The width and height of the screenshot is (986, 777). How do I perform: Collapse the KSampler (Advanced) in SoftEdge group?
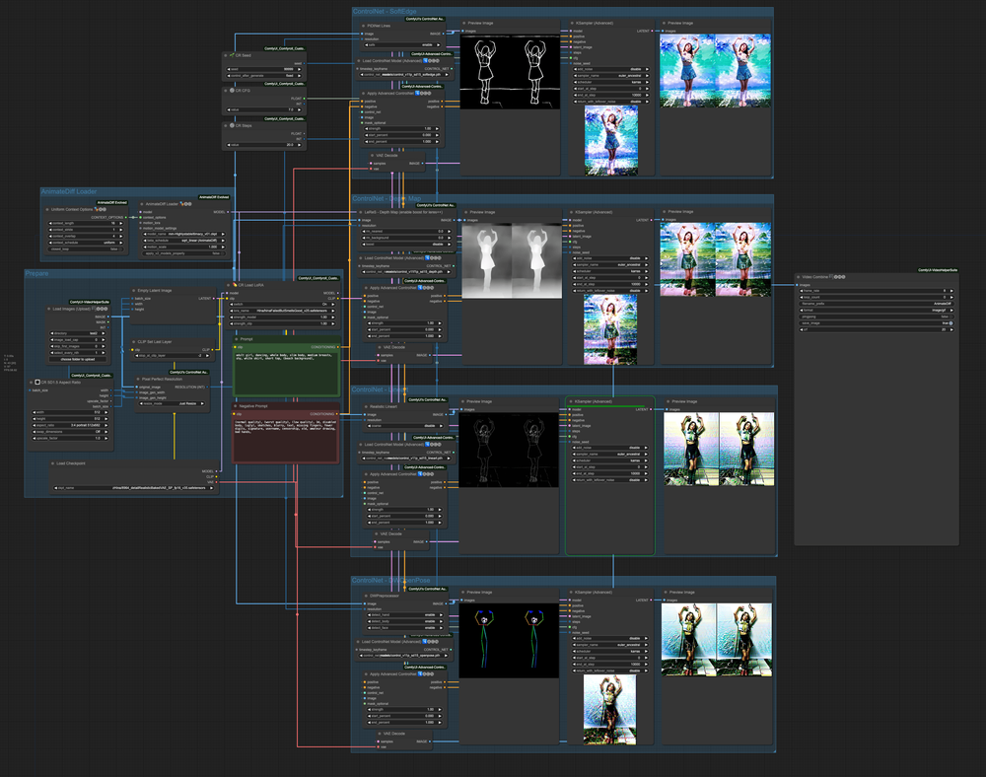pyautogui.click(x=573, y=23)
